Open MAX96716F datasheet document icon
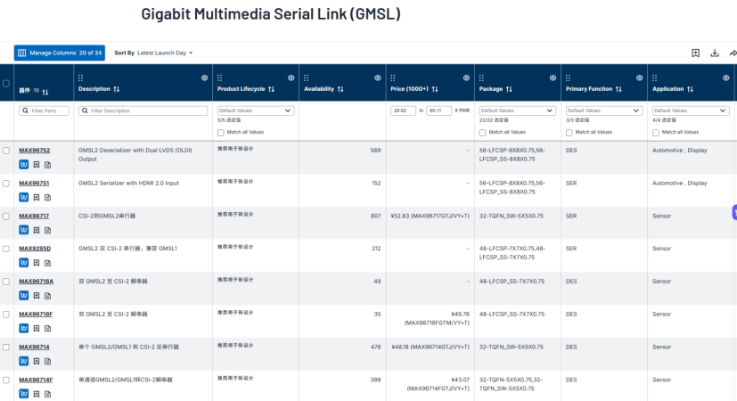This screenshot has height=401, width=737. point(47,328)
